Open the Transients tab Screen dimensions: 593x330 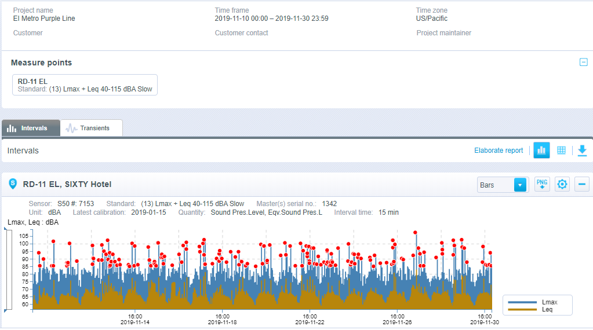[91, 128]
